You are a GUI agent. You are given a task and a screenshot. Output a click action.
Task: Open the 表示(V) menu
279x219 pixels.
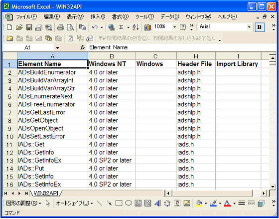coord(75,17)
